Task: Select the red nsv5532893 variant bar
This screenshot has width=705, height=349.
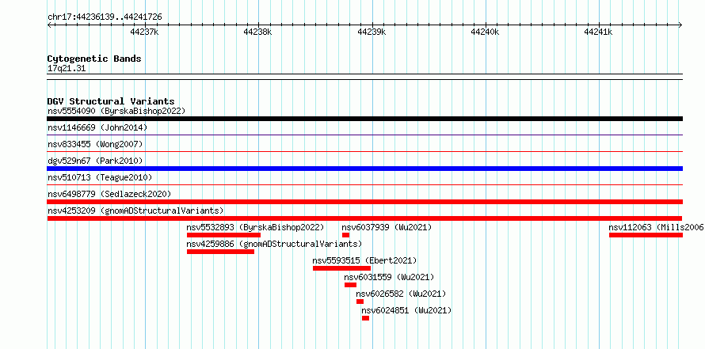Action: (223, 235)
